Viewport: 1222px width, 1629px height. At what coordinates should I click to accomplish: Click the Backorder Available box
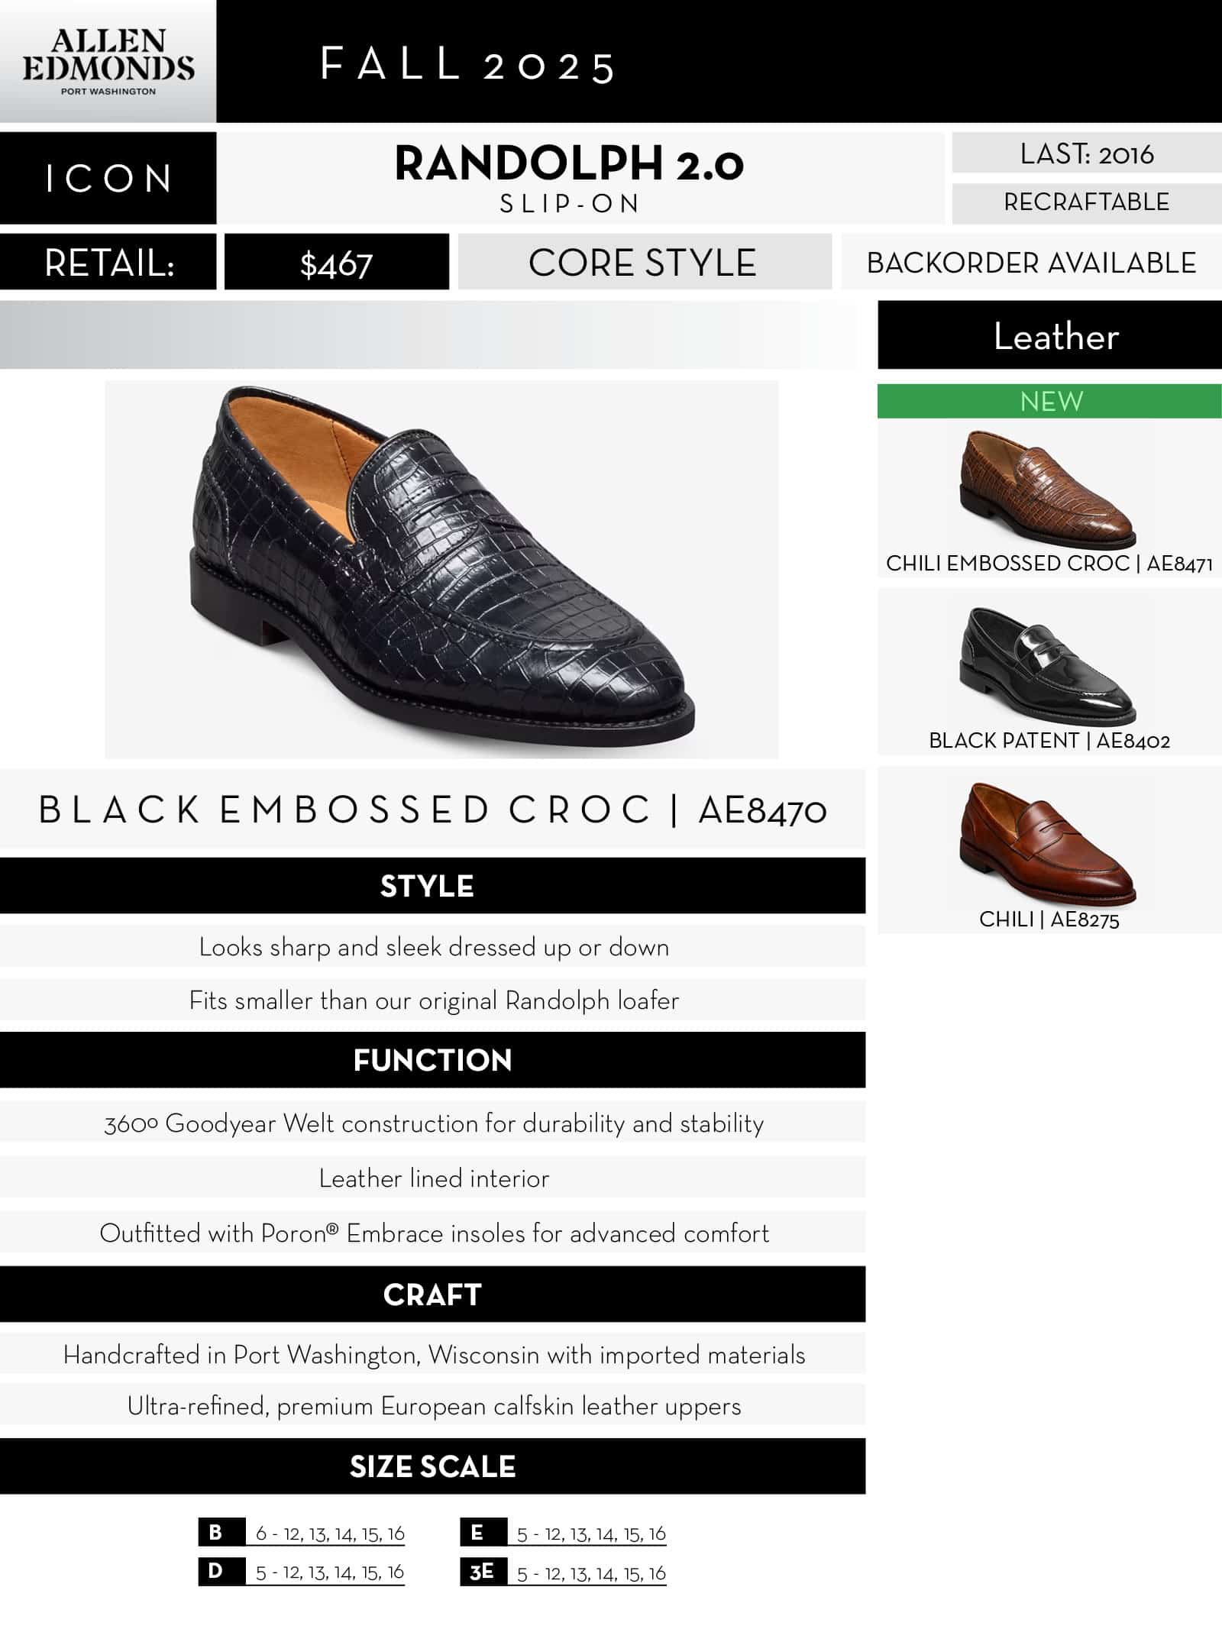(x=1031, y=263)
